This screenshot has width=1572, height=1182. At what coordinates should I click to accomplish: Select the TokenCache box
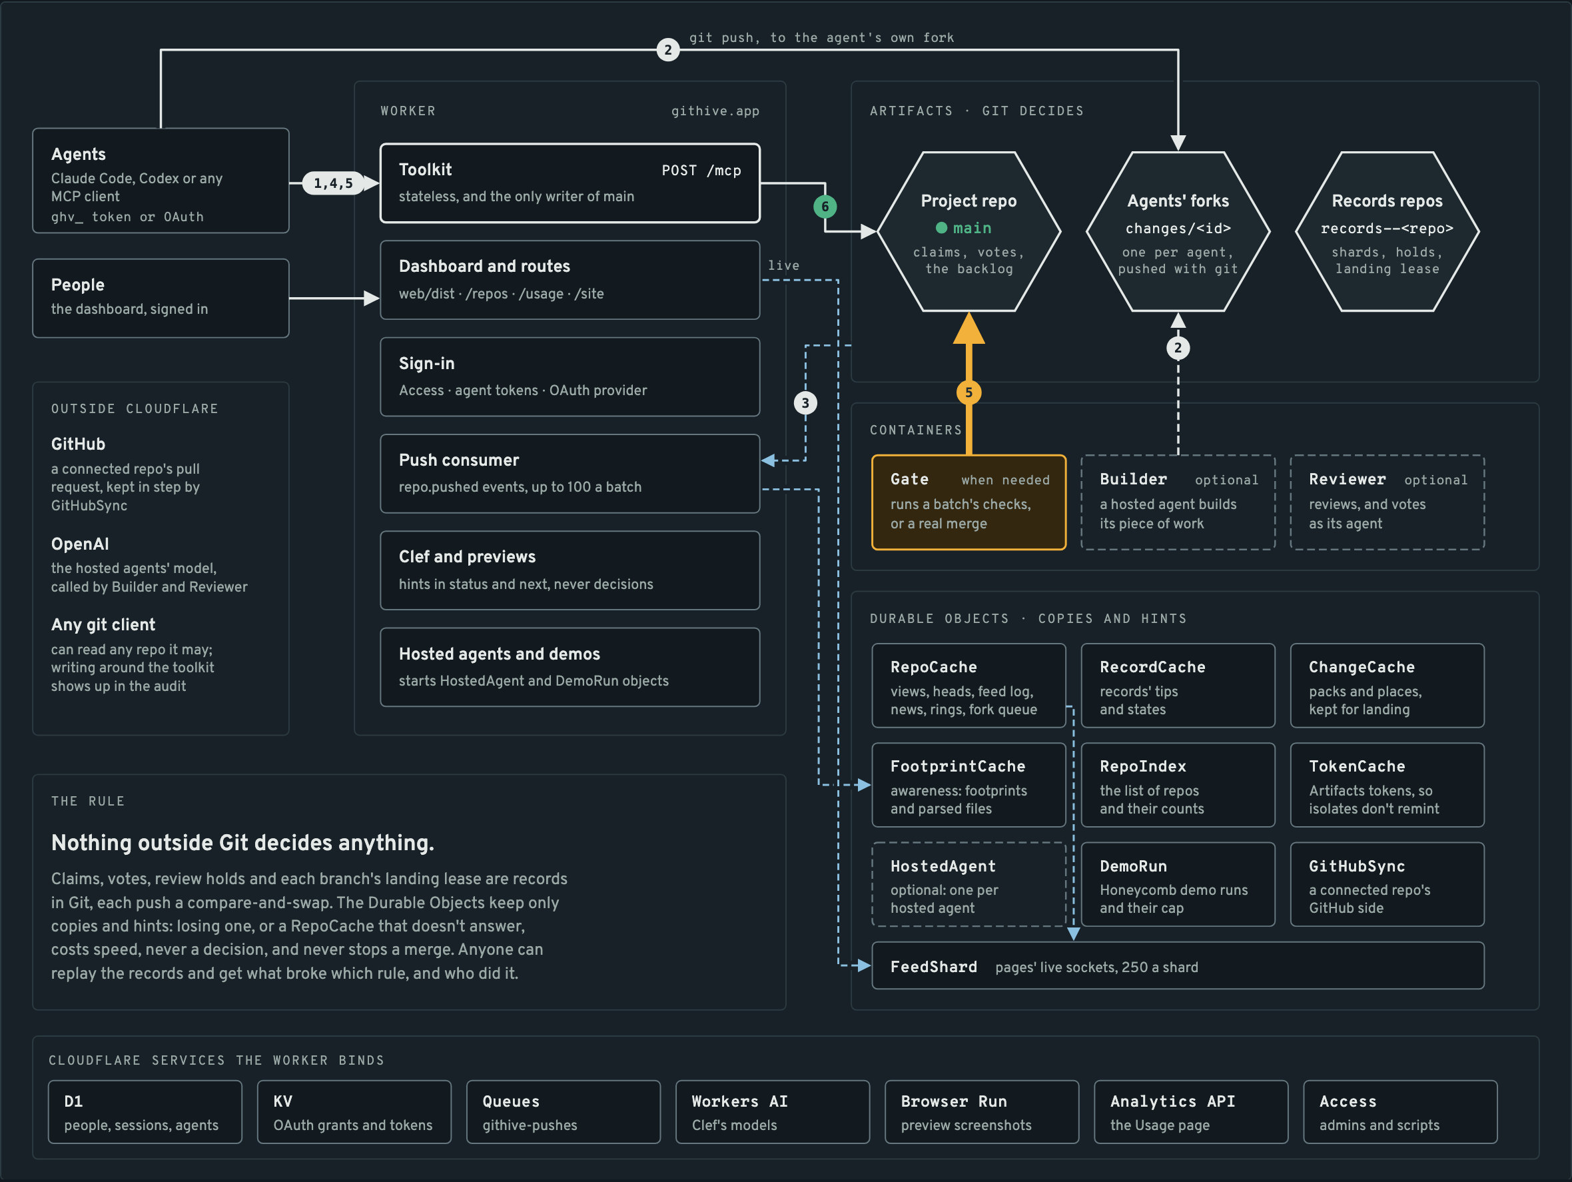[1387, 786]
